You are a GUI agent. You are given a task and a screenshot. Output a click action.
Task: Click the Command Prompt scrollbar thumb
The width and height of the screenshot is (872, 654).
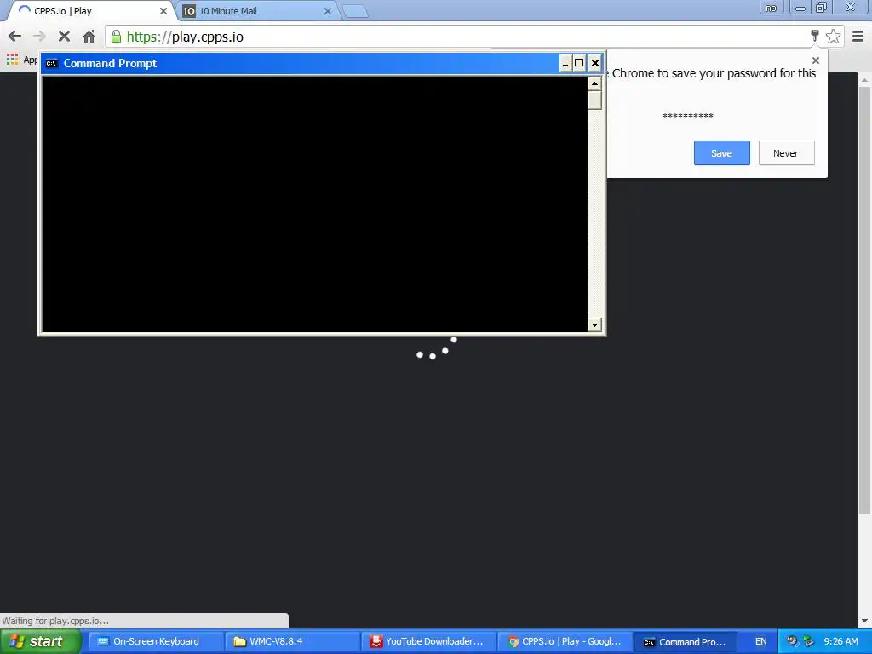(594, 100)
